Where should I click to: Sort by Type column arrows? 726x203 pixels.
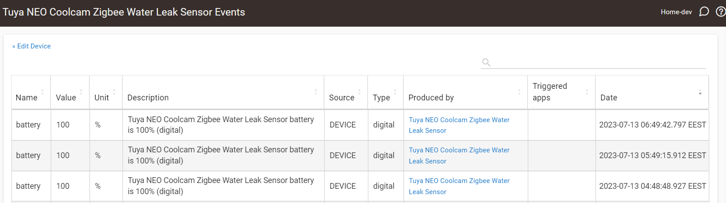(395, 92)
